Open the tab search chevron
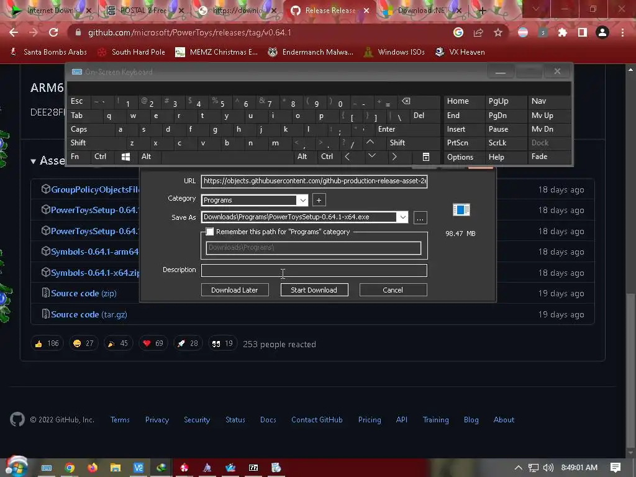Screen dimensions: 636x477 click(536, 9)
